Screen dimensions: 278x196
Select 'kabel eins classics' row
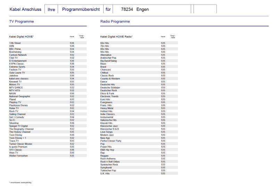[48, 79]
